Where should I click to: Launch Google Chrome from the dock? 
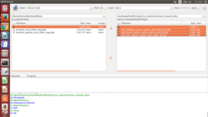(x=5, y=27)
